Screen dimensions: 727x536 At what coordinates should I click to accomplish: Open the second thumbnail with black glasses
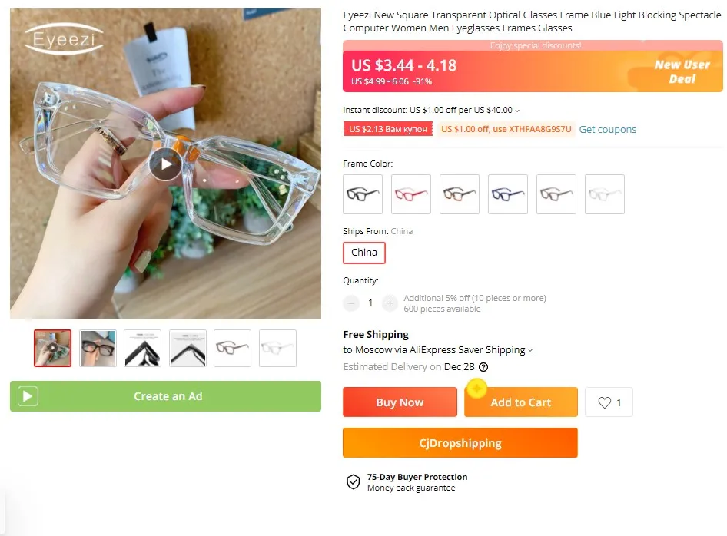coord(98,348)
